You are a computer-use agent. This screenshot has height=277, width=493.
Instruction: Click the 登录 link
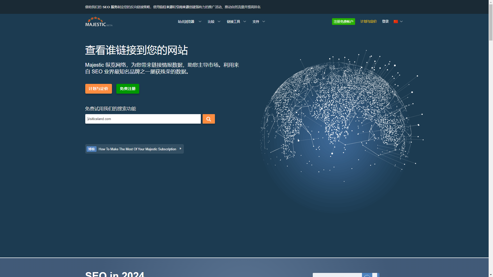pyautogui.click(x=385, y=22)
